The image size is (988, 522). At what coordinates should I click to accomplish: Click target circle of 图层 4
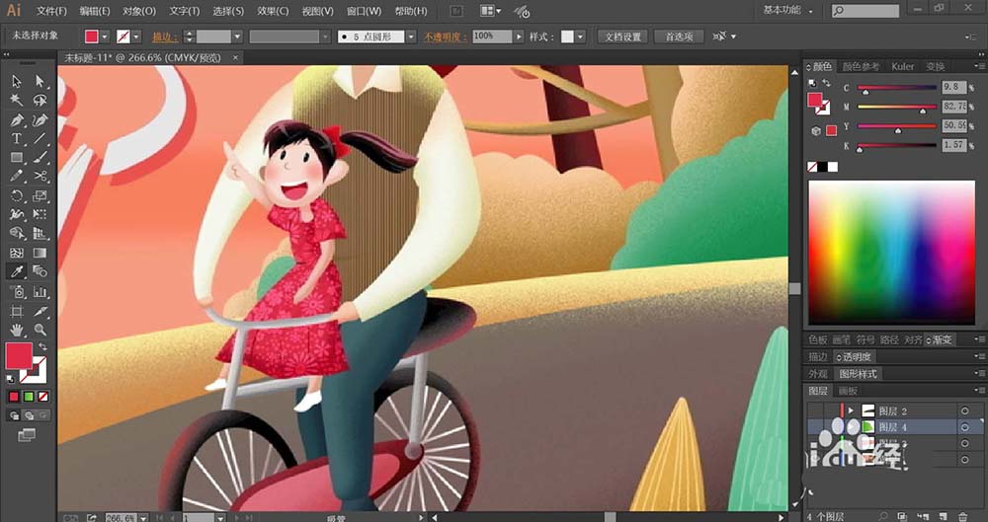[964, 427]
